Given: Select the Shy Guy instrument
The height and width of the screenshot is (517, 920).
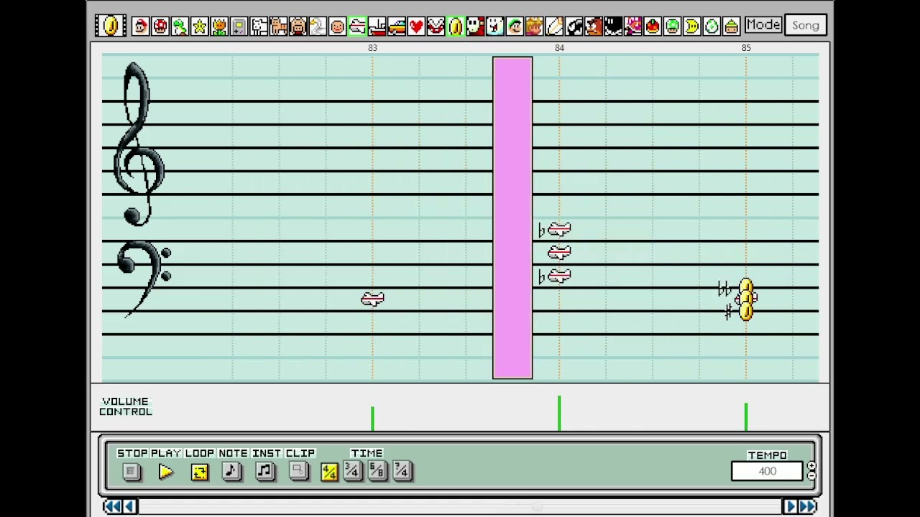Looking at the screenshot, I should [x=475, y=27].
